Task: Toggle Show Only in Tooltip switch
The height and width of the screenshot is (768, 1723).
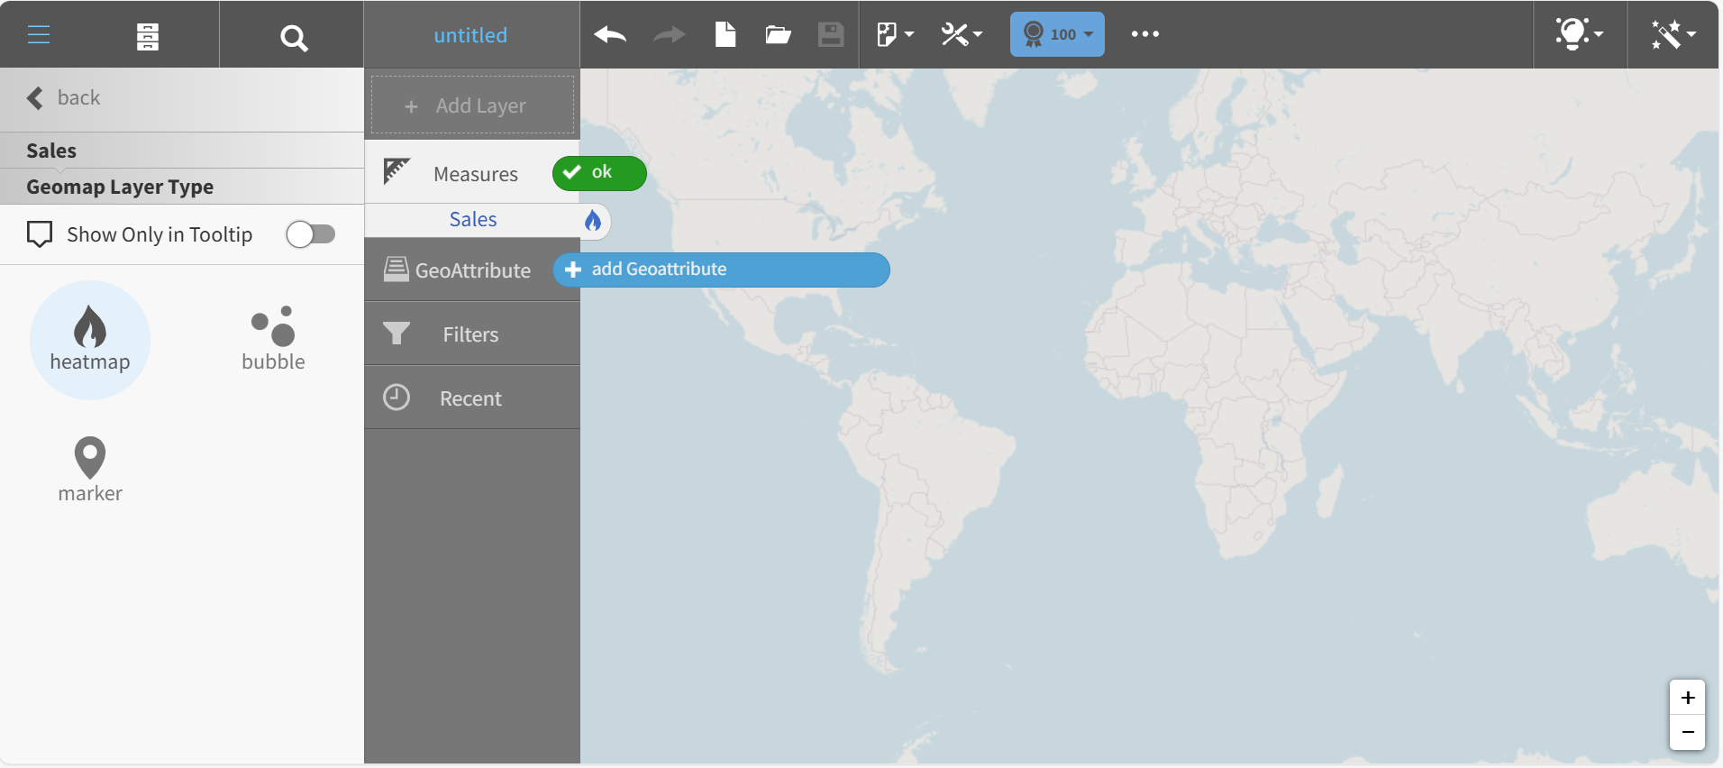Action: pyautogui.click(x=311, y=234)
